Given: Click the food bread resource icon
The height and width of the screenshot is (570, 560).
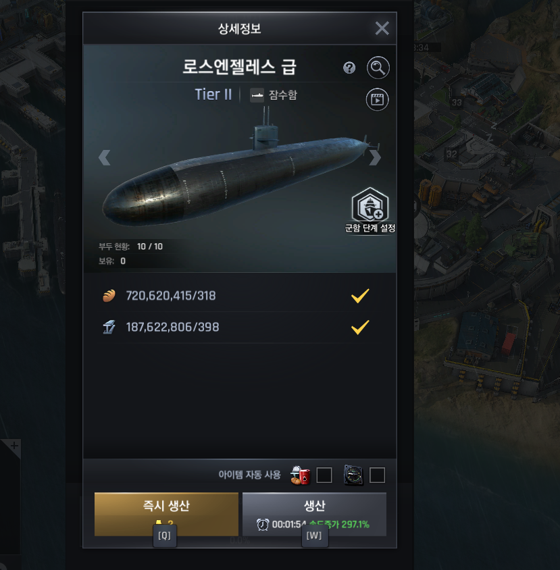Looking at the screenshot, I should [109, 296].
